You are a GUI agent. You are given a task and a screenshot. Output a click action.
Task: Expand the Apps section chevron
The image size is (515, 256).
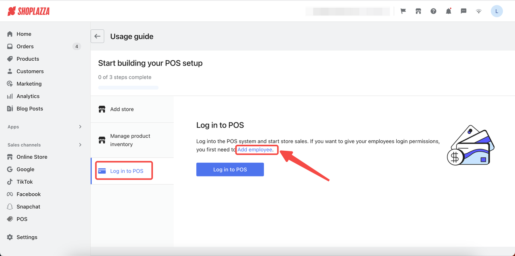click(x=80, y=127)
